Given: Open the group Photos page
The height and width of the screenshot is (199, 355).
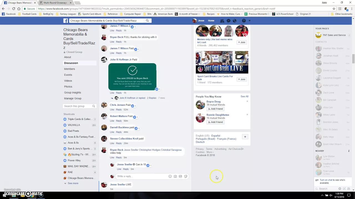Looking at the screenshot, I should click(68, 87).
